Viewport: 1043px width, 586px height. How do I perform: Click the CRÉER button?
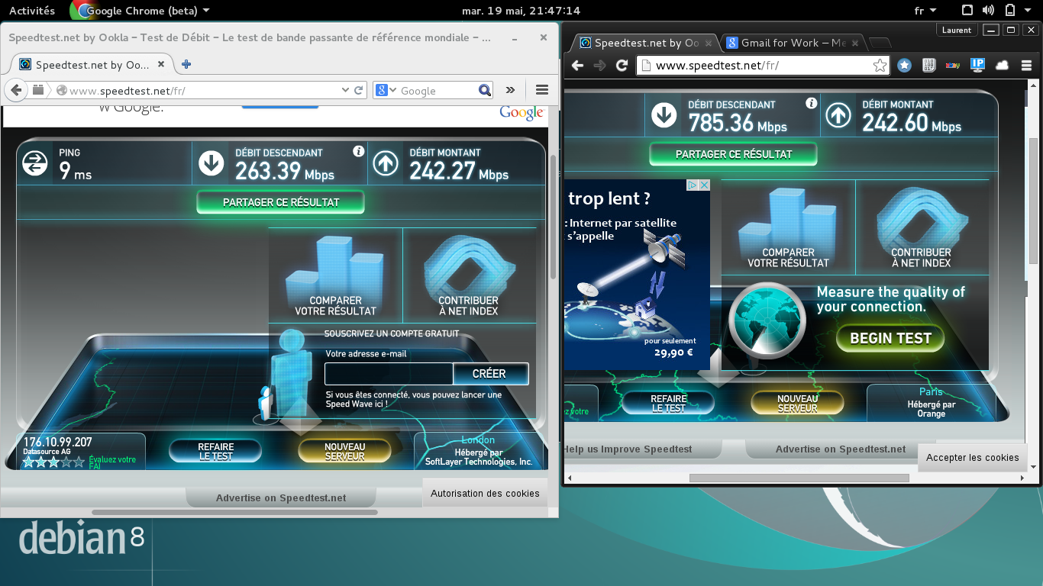pyautogui.click(x=489, y=374)
